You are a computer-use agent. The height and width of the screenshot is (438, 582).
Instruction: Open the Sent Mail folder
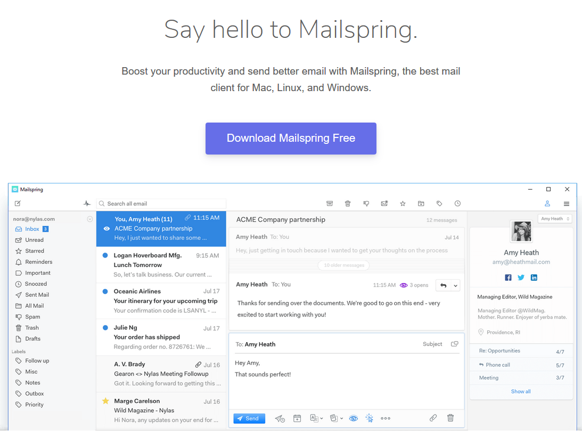[x=37, y=295]
